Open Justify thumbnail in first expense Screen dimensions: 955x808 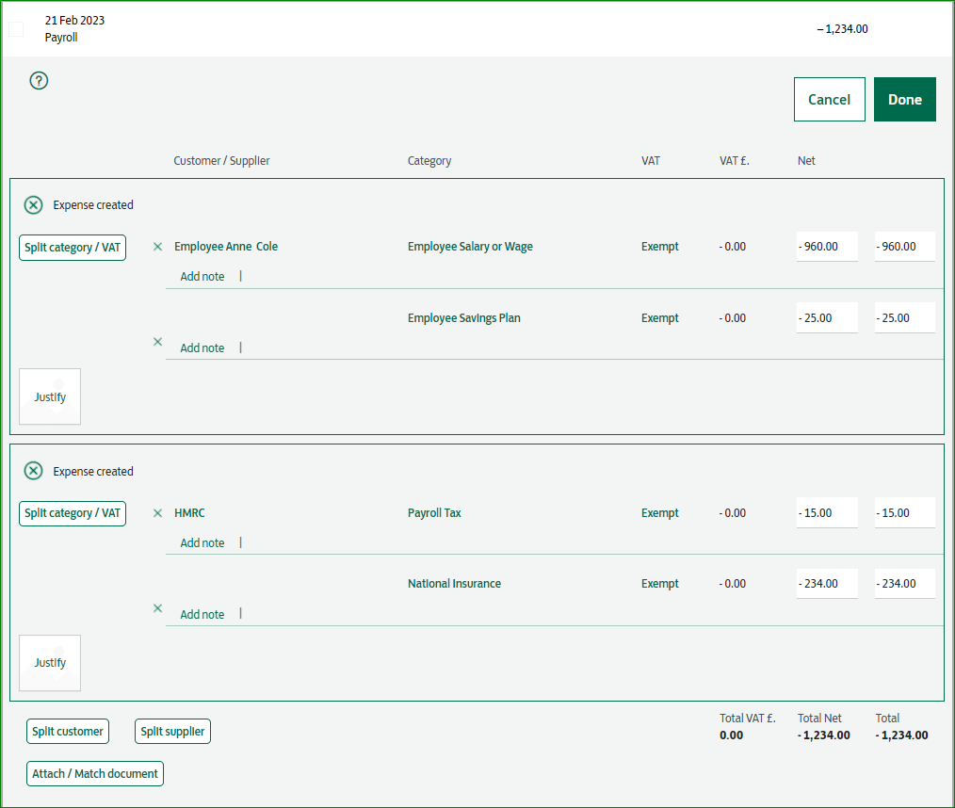coord(50,396)
